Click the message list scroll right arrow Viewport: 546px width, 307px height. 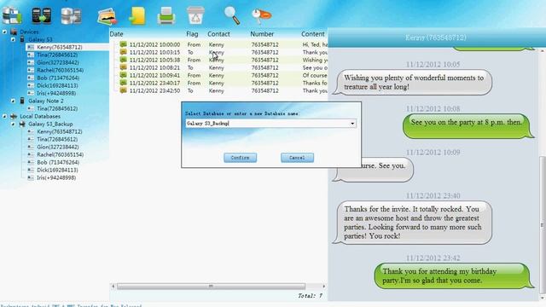(324, 287)
